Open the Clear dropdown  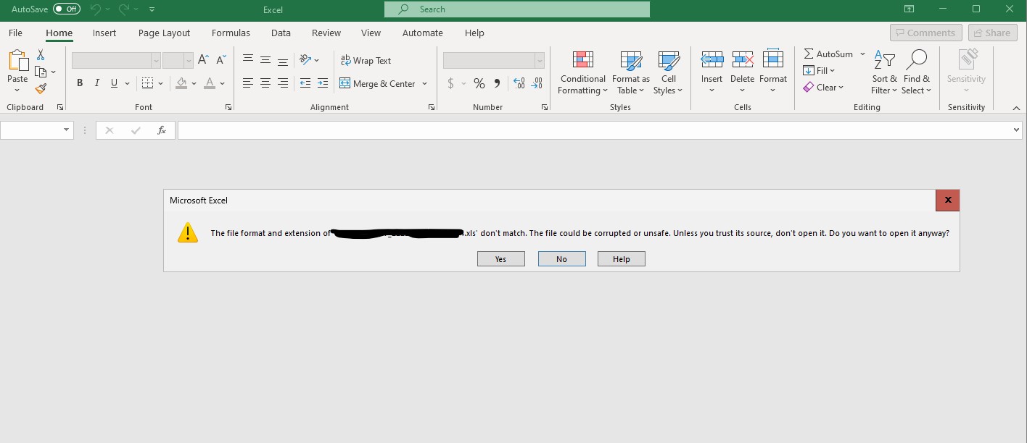pos(824,88)
